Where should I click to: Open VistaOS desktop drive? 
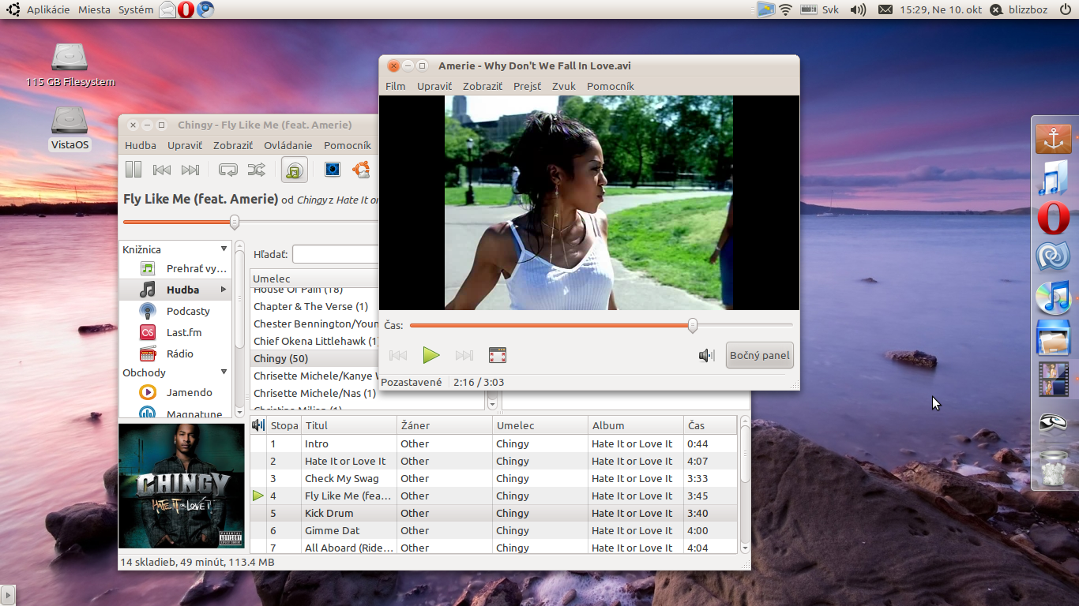pyautogui.click(x=70, y=128)
